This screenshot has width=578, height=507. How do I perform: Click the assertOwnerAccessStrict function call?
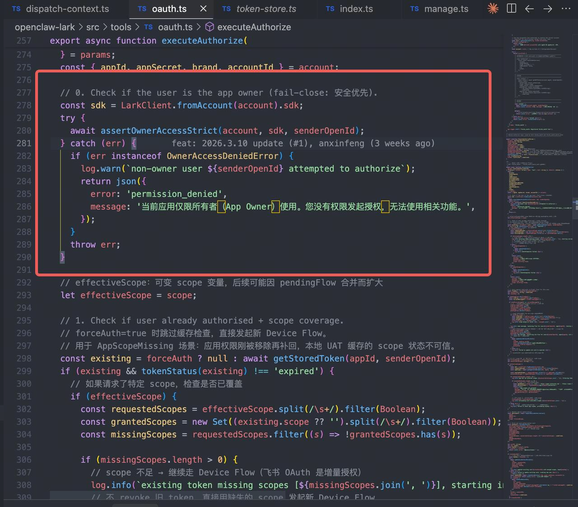(159, 131)
